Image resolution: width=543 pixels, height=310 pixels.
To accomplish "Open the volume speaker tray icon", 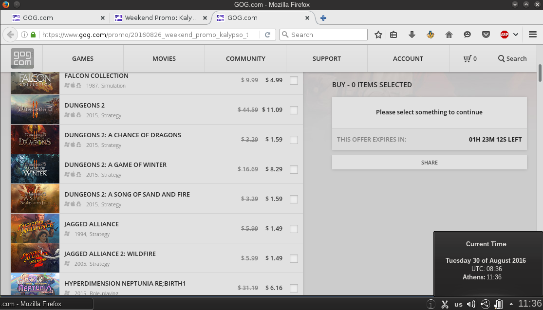I will coord(471,304).
